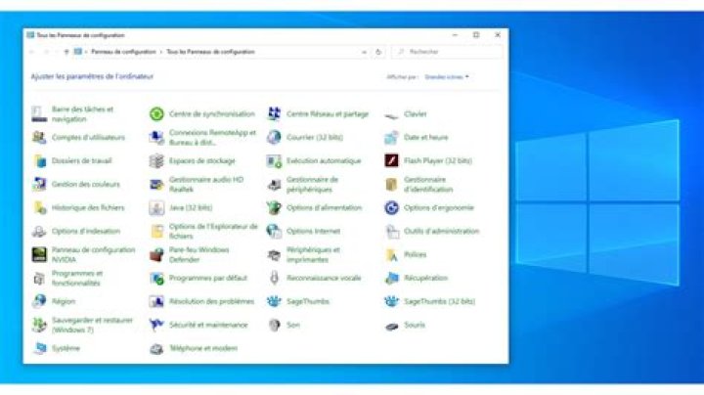The image size is (704, 395).
Task: Open Centre Réseau et partage icon
Action: pyautogui.click(x=274, y=114)
